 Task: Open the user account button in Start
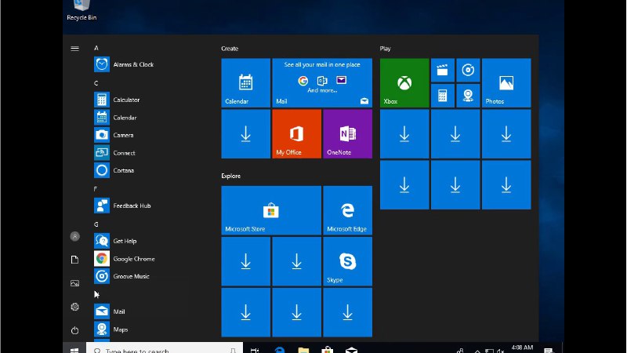coord(74,237)
